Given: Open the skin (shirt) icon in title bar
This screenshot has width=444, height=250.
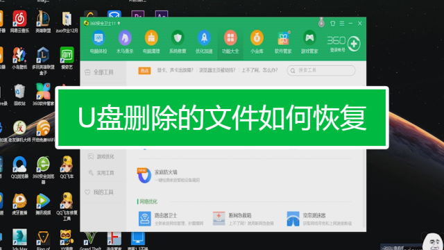Looking at the screenshot, I should [x=333, y=23].
